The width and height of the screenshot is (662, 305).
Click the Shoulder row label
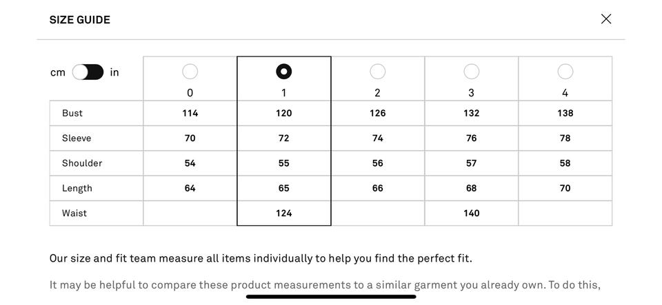[82, 163]
